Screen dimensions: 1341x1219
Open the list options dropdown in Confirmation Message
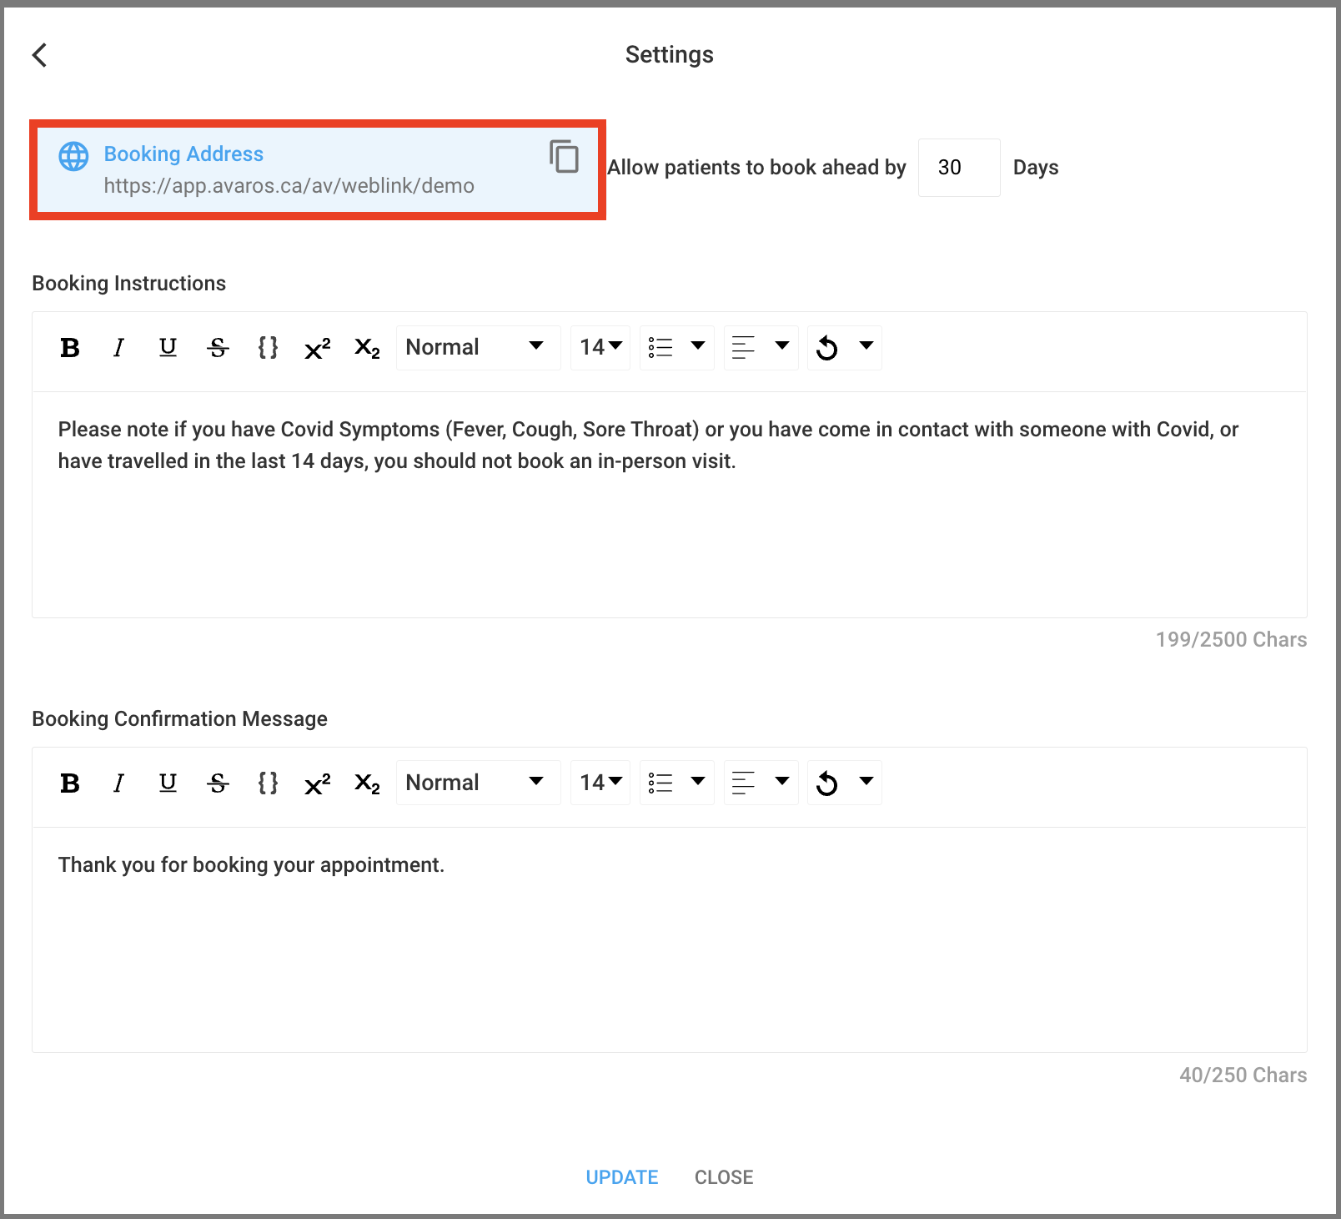pyautogui.click(x=677, y=783)
